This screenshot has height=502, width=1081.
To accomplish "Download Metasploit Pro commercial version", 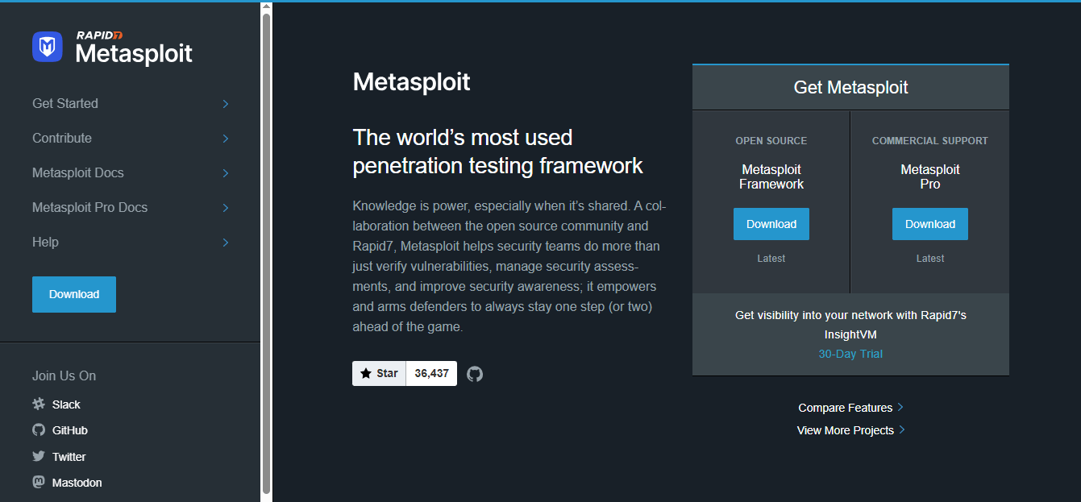I will pyautogui.click(x=930, y=224).
